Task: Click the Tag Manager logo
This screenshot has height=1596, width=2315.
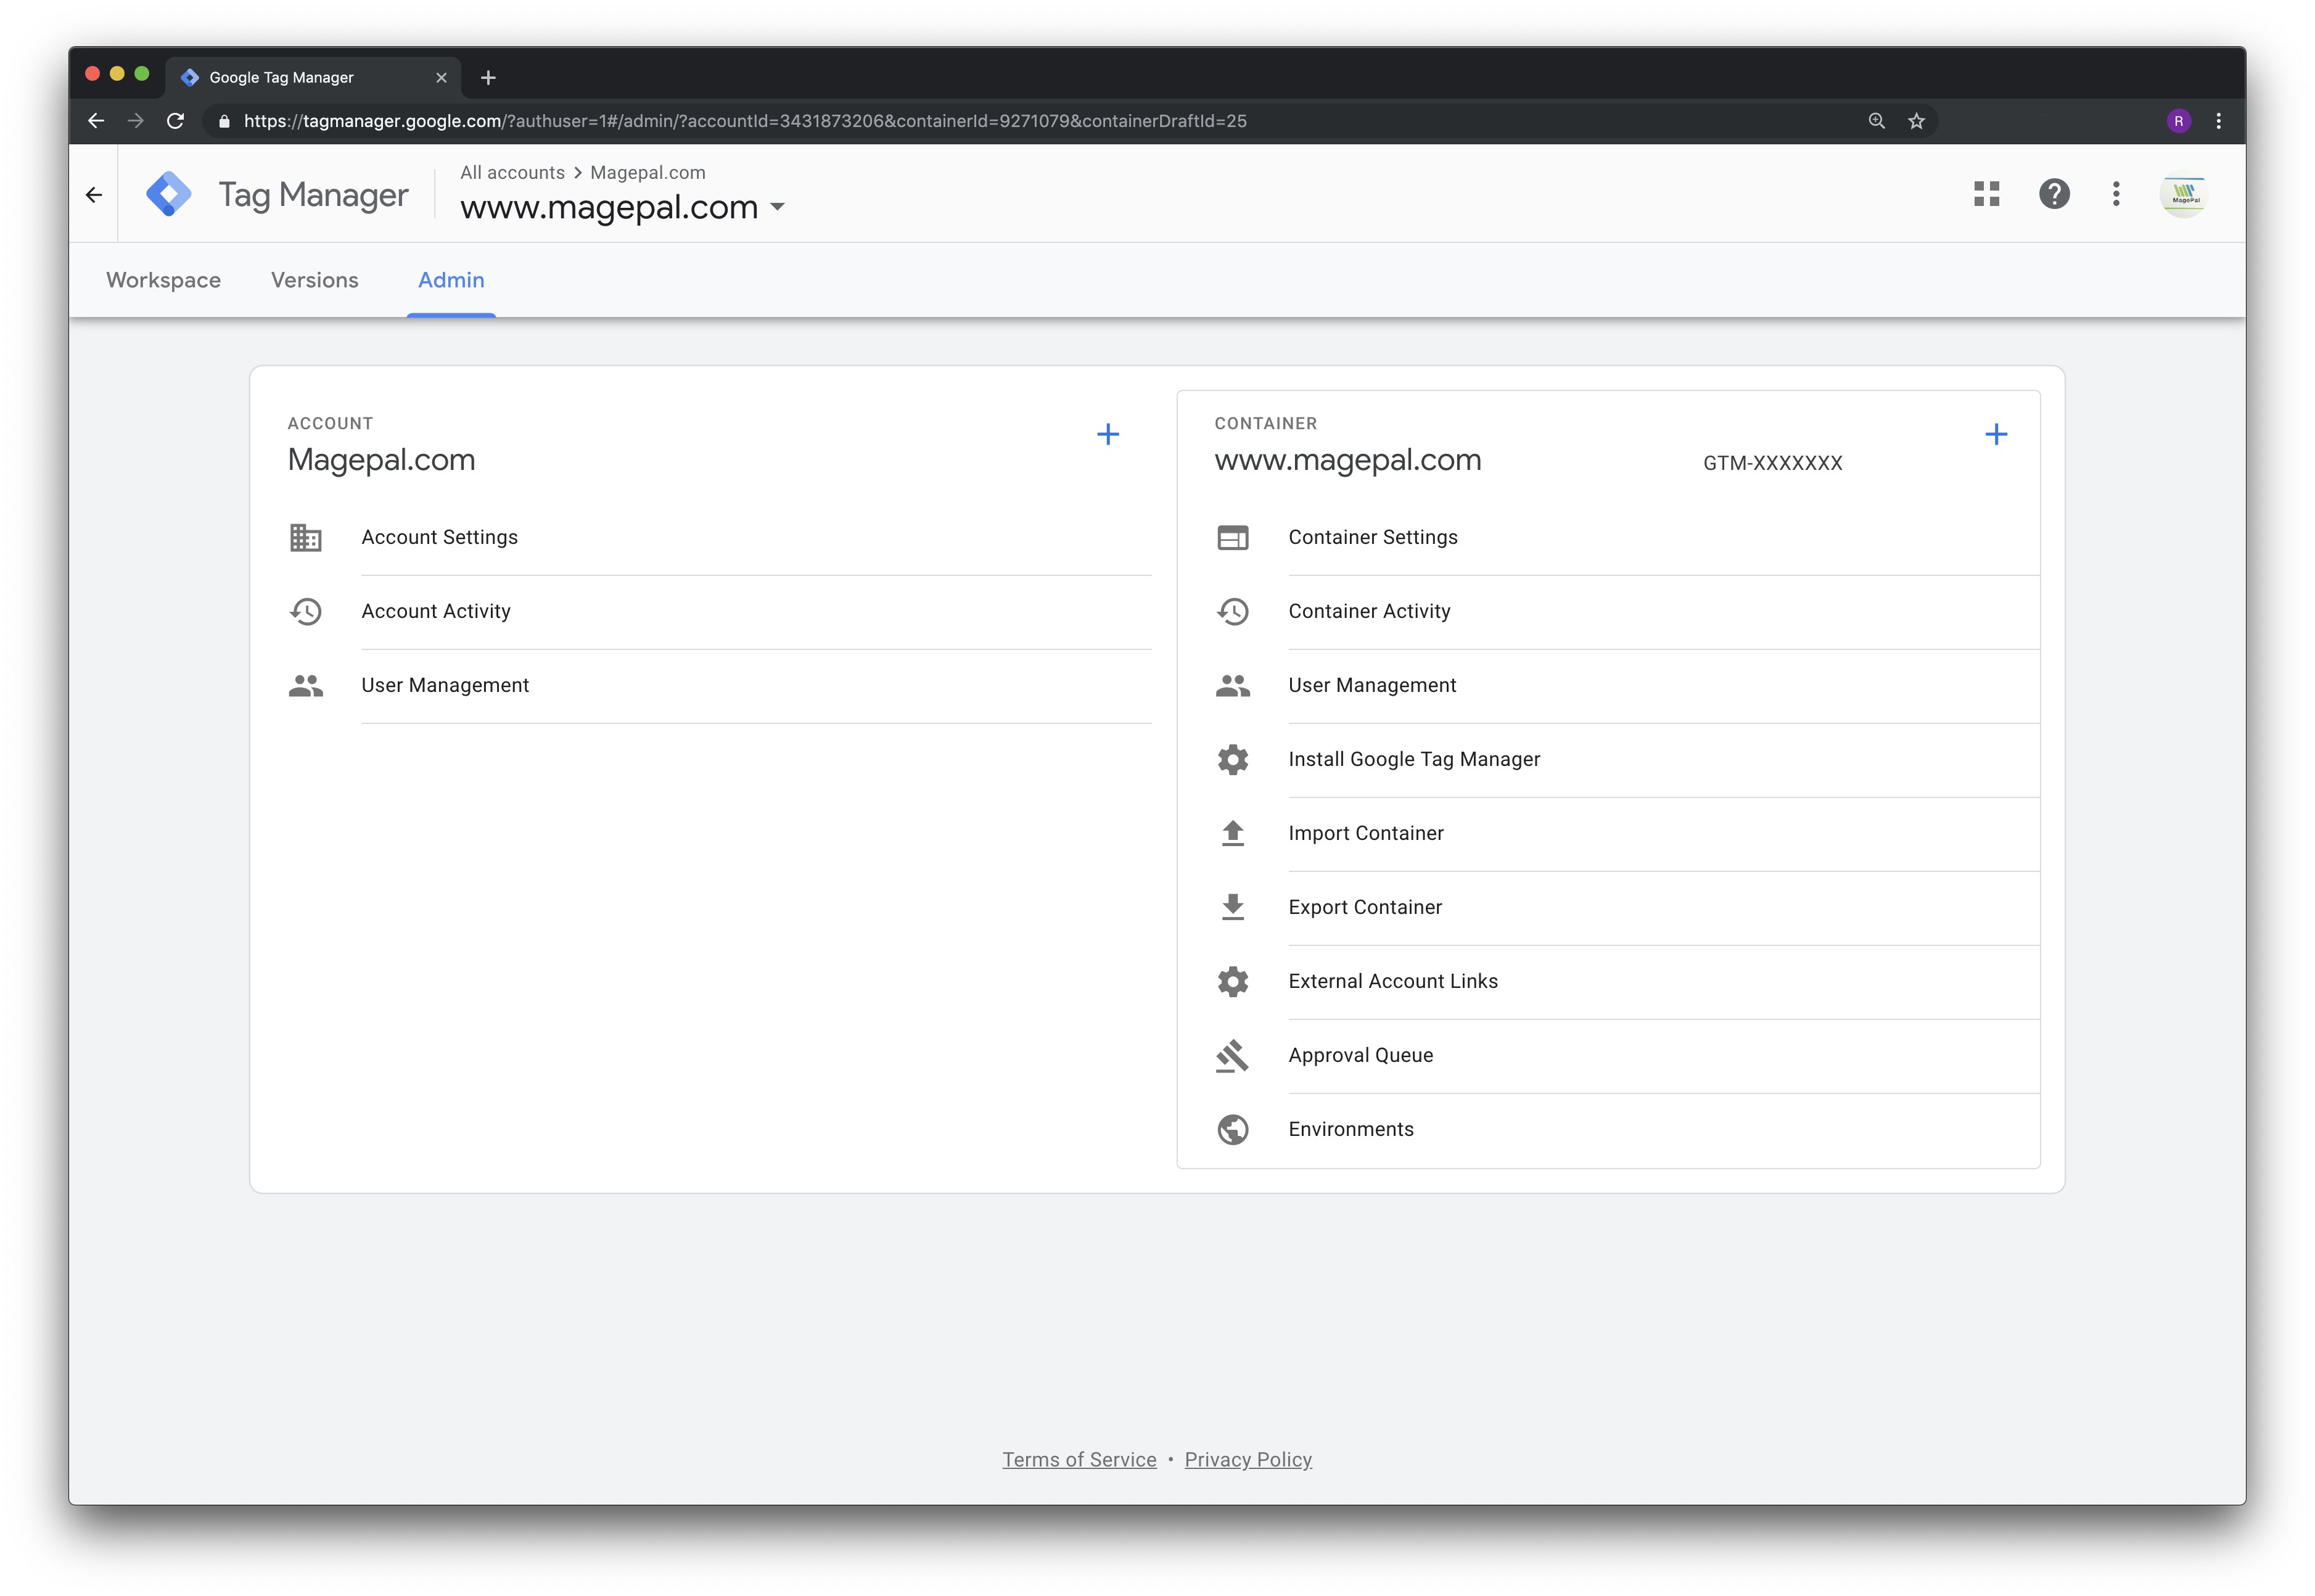Action: [169, 194]
